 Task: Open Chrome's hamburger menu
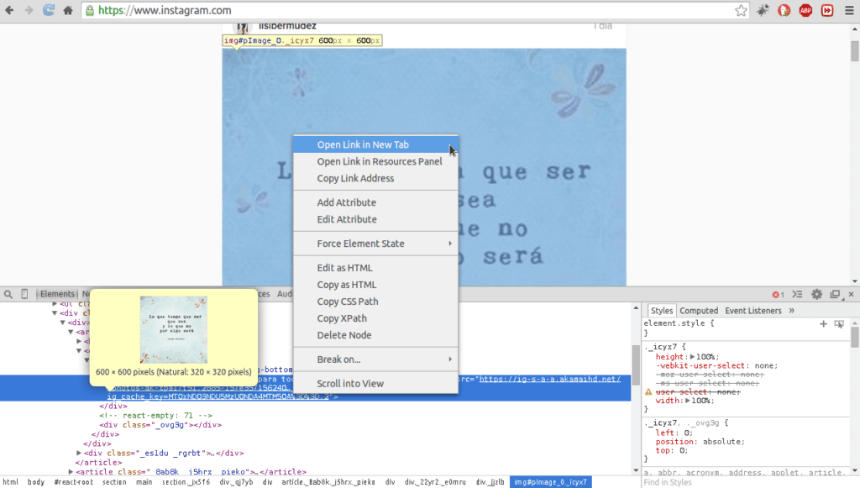click(x=848, y=11)
